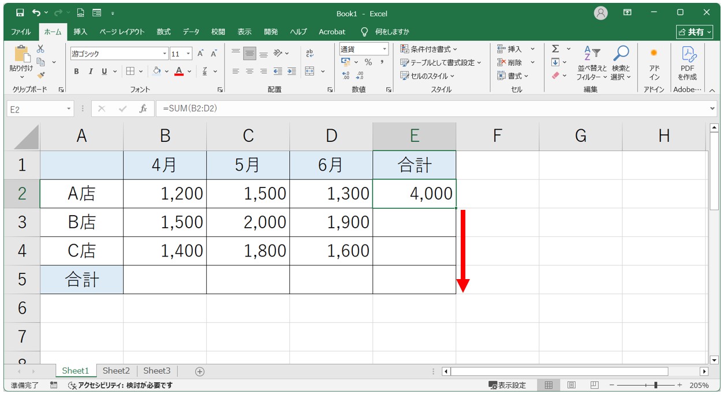Click アクセシビリティ: 検討が必要です status
The image size is (724, 395).
(x=120, y=385)
